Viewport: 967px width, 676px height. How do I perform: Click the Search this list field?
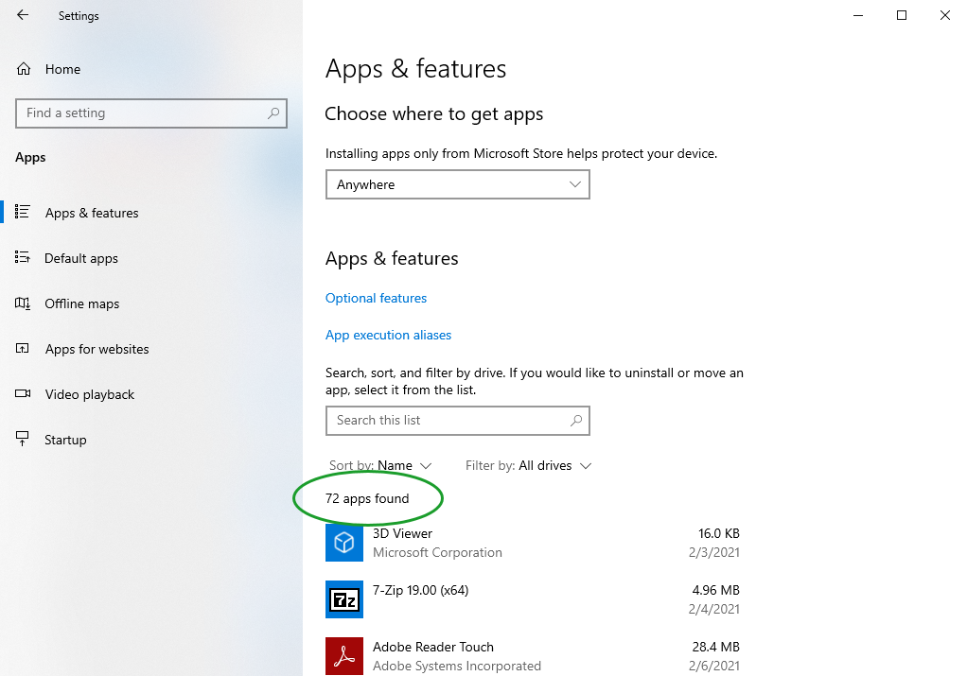click(445, 420)
